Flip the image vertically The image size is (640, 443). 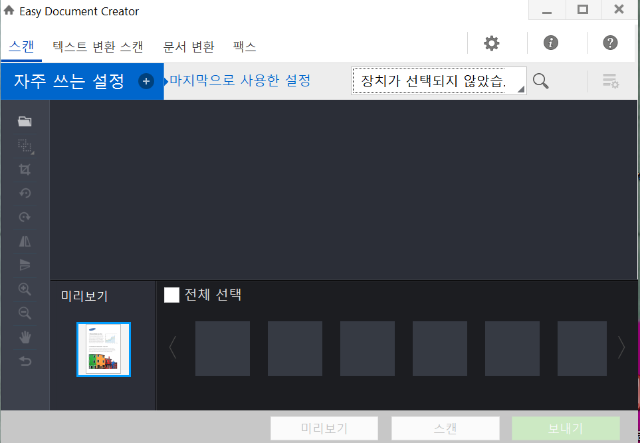tap(25, 265)
